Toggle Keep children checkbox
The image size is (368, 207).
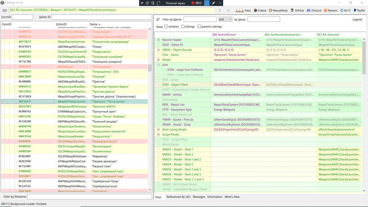[166, 27]
